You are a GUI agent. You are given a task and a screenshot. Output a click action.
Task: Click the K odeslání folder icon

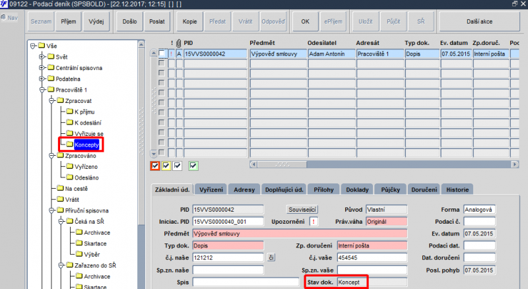click(70, 122)
